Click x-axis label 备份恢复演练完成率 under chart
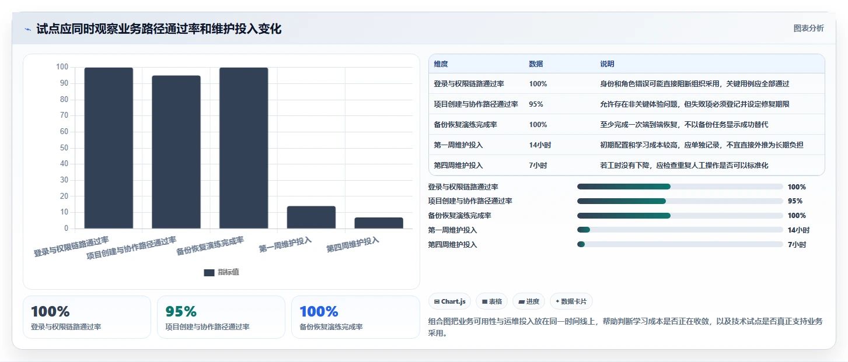 point(210,246)
